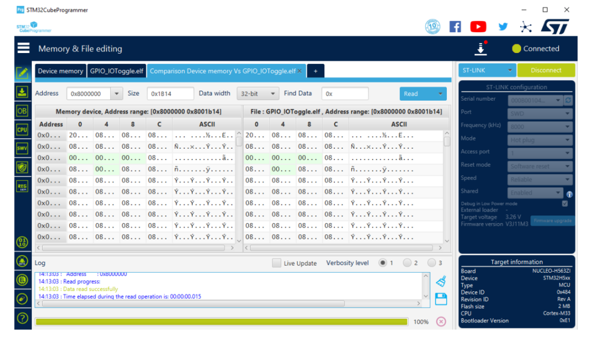Save the log with floppy disk icon
Viewport: 590px width, 340px height.
(441, 300)
